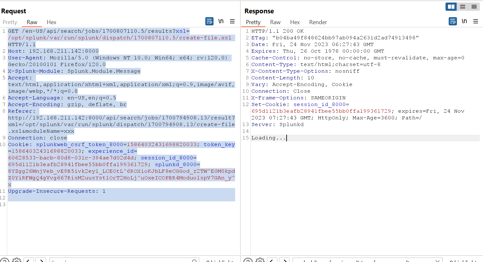The height and width of the screenshot is (262, 483).
Task: Switch Request view to Pretty tab
Action: click(10, 22)
